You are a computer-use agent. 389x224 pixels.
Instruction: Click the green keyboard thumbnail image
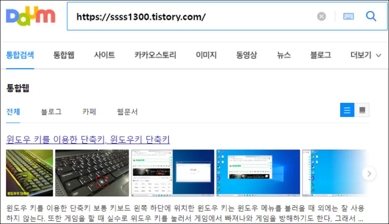(x=30, y=173)
